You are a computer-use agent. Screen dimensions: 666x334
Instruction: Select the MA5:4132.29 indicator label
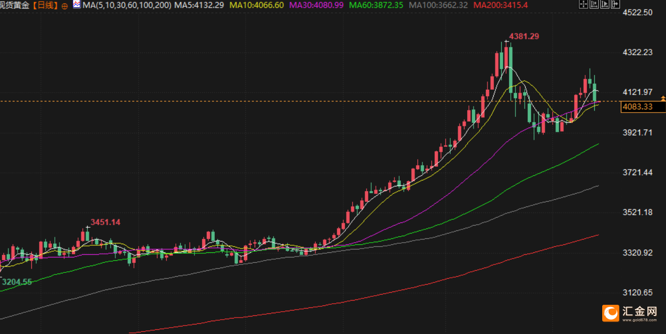point(200,5)
